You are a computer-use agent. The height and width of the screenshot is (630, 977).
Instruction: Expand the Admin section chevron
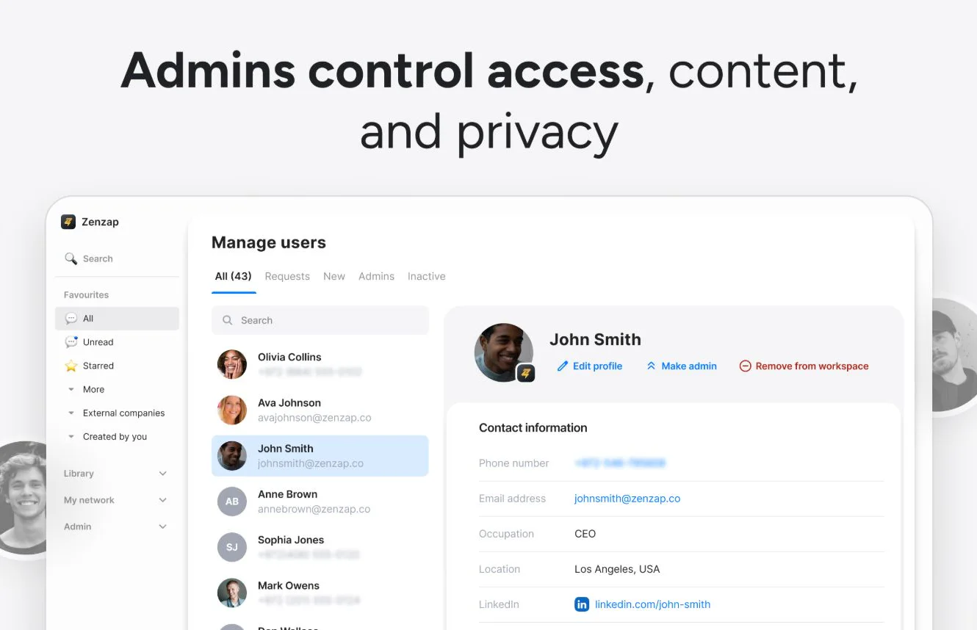click(163, 526)
